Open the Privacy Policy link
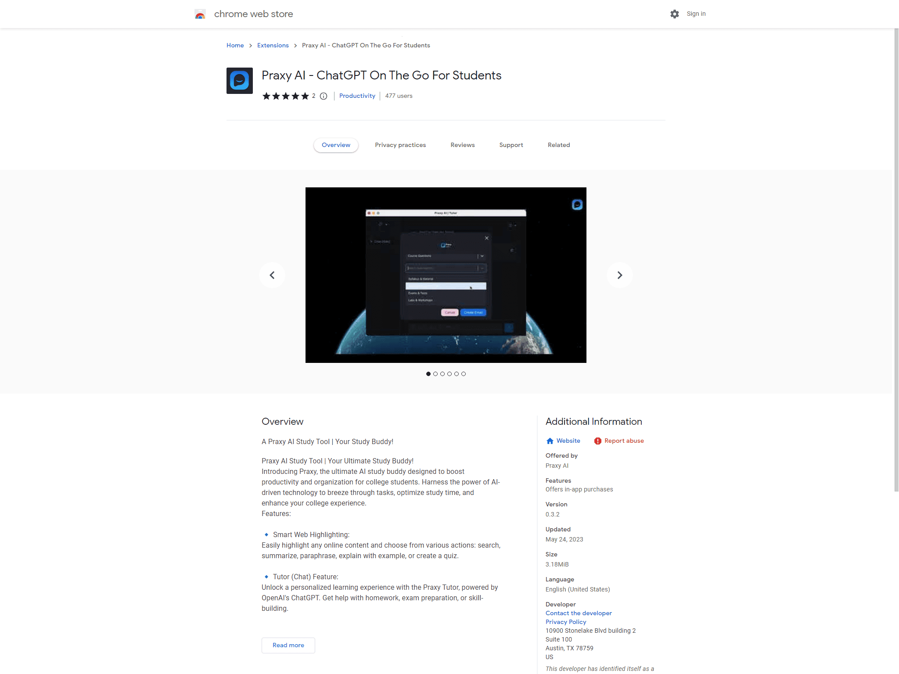 click(x=566, y=622)
